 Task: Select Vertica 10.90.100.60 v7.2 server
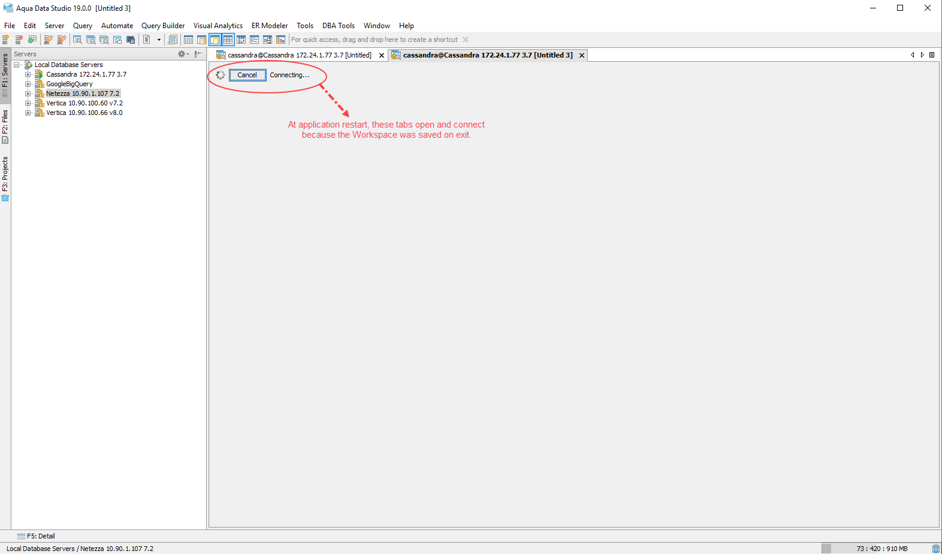click(84, 103)
